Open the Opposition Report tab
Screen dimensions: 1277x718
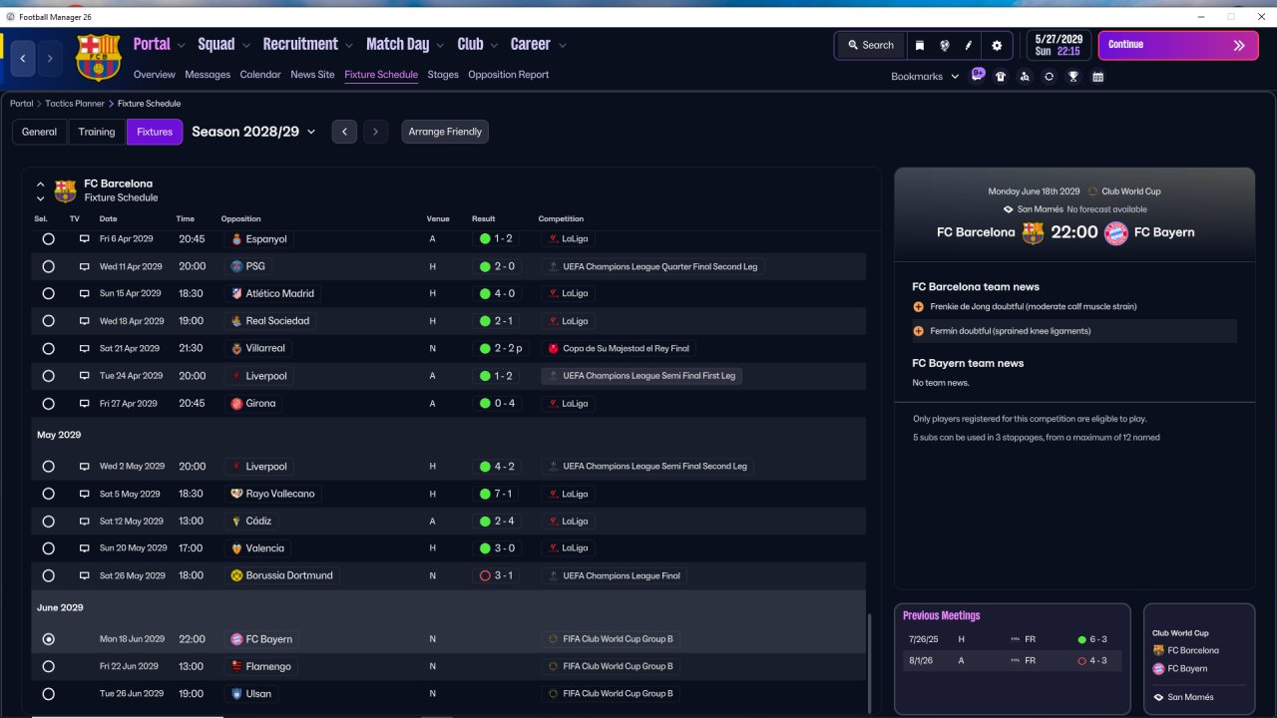tap(508, 75)
